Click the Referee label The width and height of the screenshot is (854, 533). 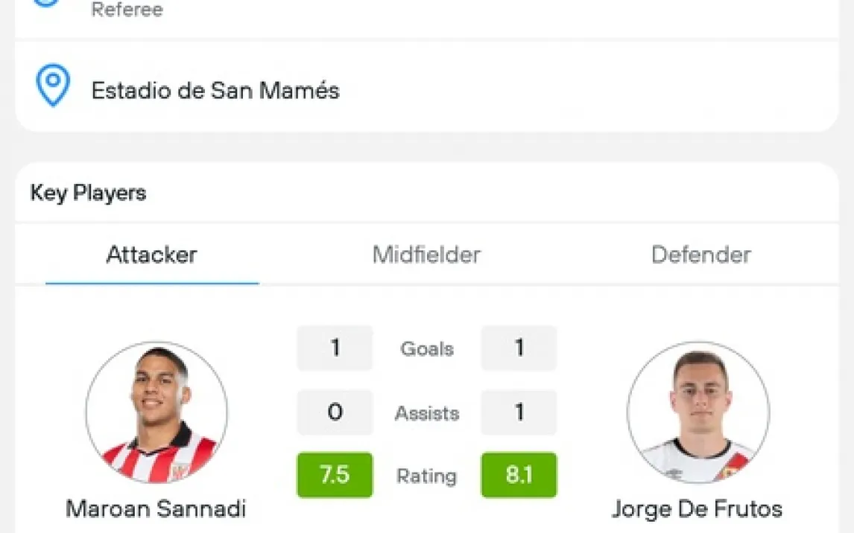[127, 10]
